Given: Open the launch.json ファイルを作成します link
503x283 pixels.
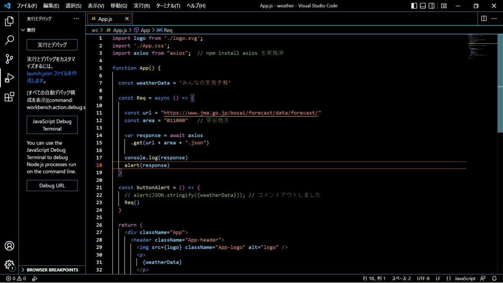Looking at the screenshot, I should point(52,77).
